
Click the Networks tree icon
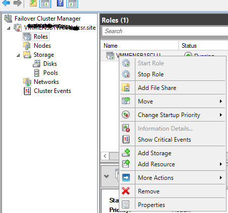pyautogui.click(x=27, y=82)
